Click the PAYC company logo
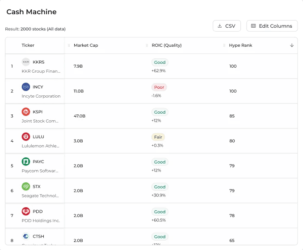This screenshot has height=250, width=303. (x=26, y=161)
